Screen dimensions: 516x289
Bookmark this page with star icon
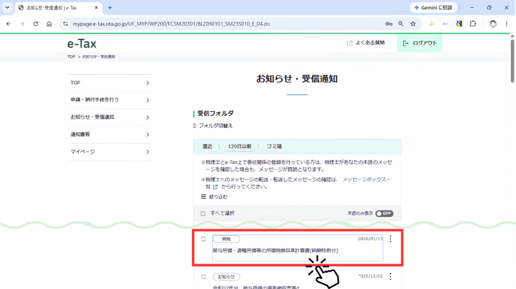(413, 24)
